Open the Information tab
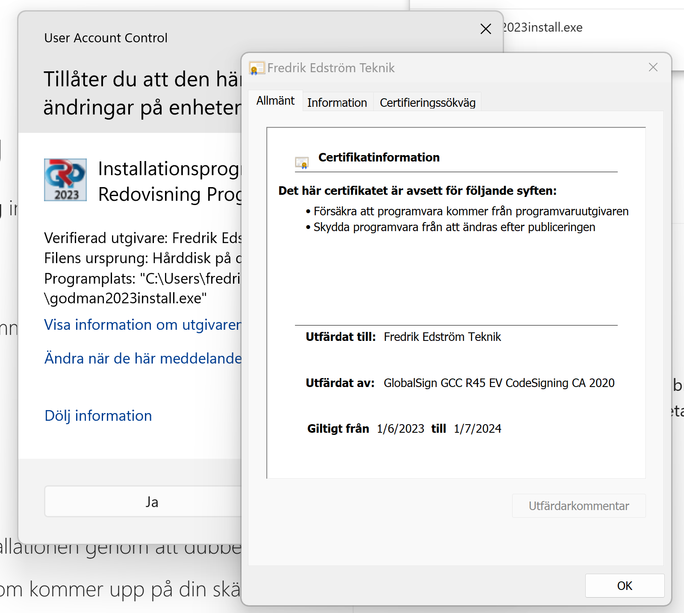The width and height of the screenshot is (684, 613). [337, 103]
